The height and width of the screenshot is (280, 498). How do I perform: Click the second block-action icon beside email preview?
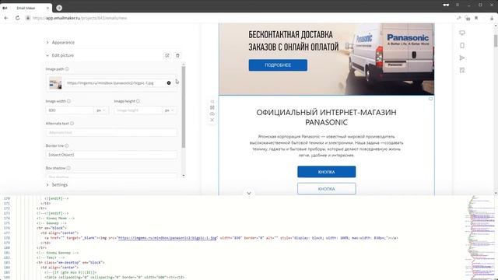tap(212, 107)
